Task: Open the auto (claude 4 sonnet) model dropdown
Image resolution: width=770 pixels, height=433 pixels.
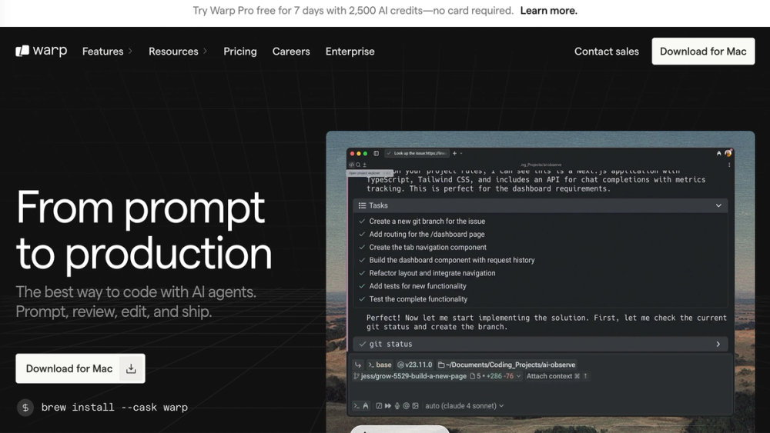Action: tap(464, 406)
